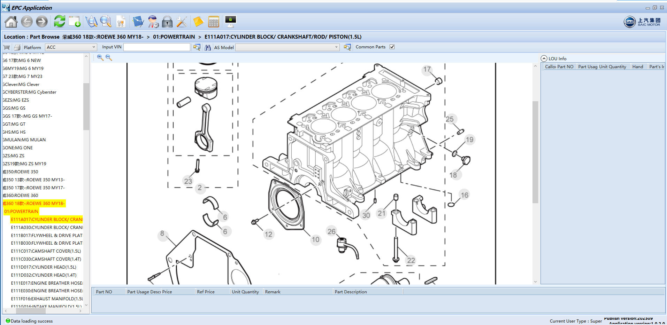Viewport: 667px width, 325px height.
Task: Click the printer icon near Platform
Action: (17, 47)
